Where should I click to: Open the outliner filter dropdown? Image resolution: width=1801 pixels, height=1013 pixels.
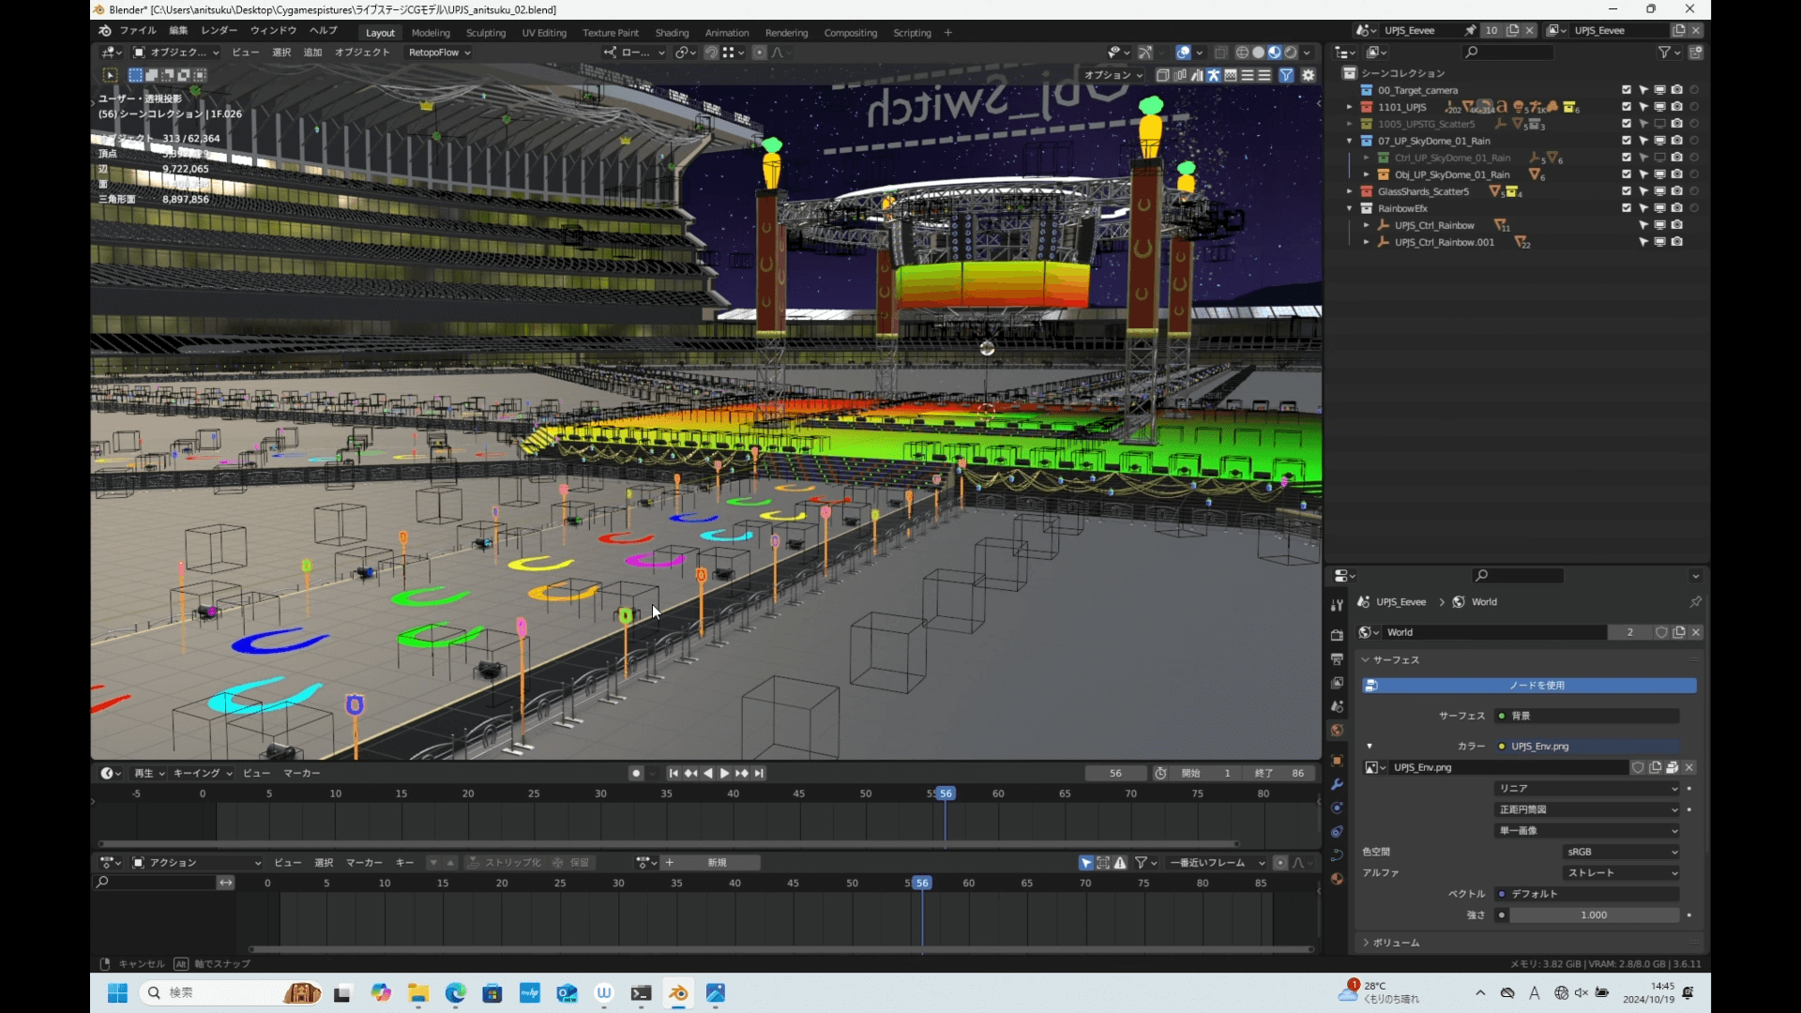pos(1668,53)
